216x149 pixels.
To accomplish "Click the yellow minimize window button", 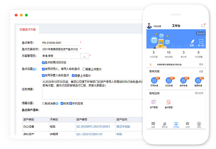I will tap(21, 15).
